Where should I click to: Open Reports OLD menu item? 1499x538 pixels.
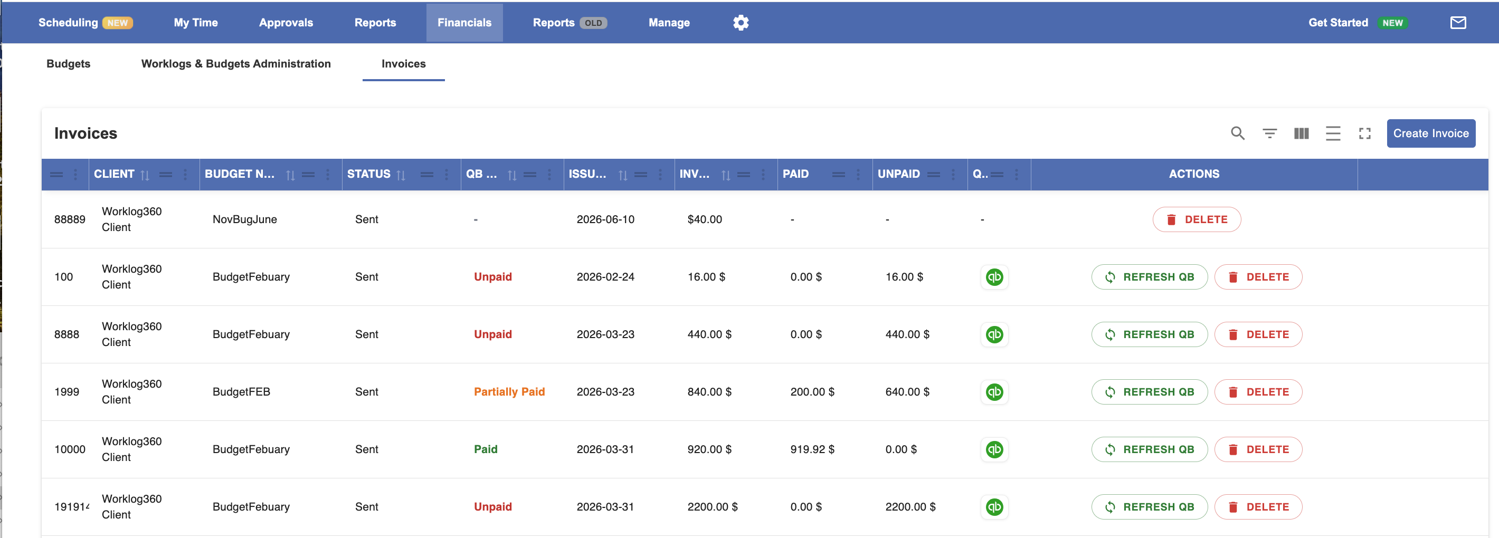[570, 23]
